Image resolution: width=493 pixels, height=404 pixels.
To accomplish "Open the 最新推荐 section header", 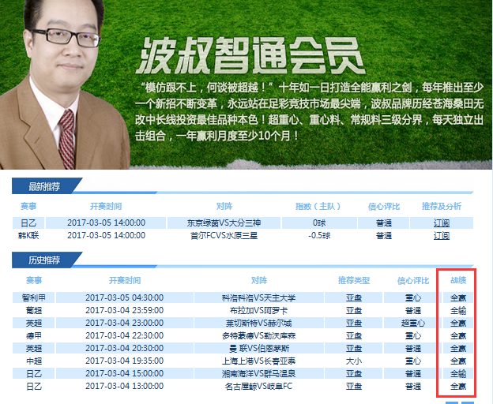I will [x=44, y=186].
